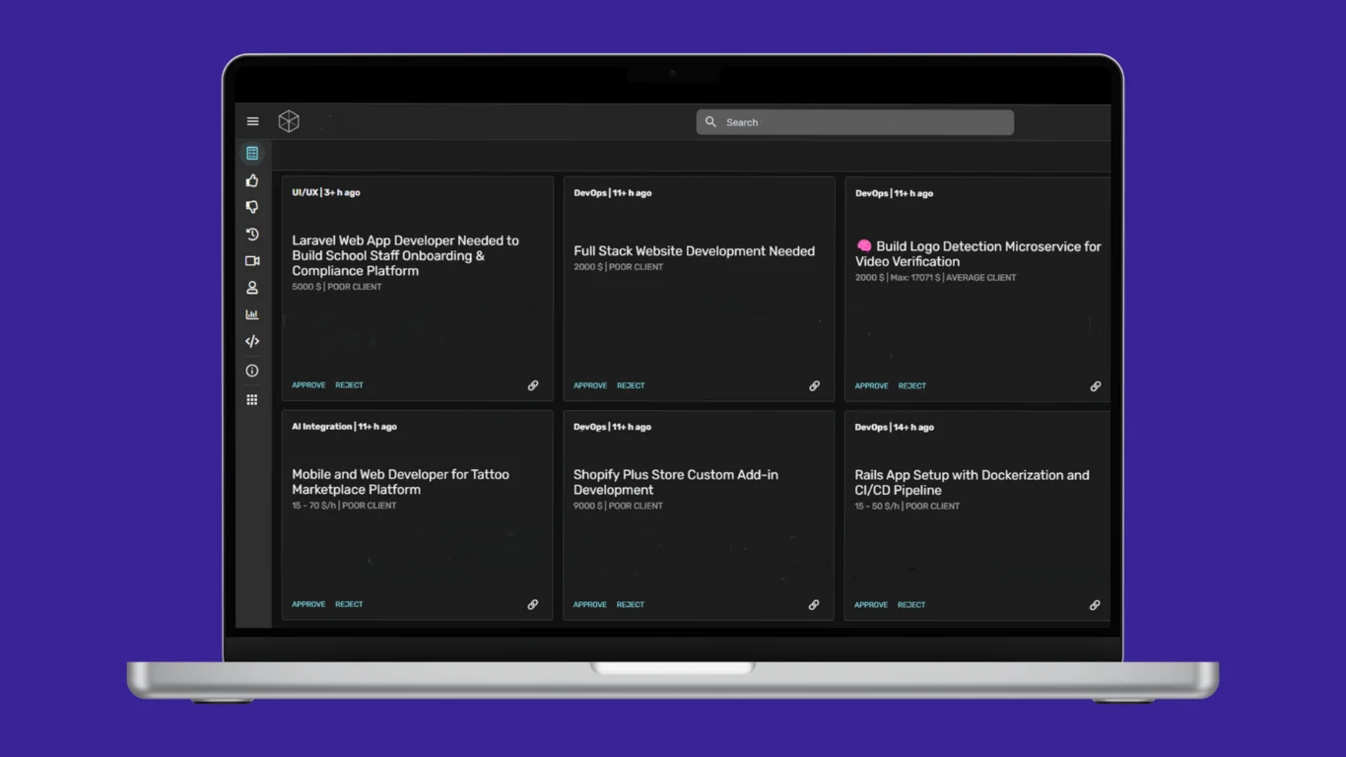
Task: Open the thumbs-up approvals view
Action: click(252, 180)
